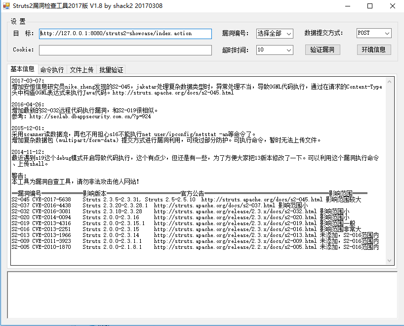
Task: Open the 命令执行 tab
Action: 52,70
